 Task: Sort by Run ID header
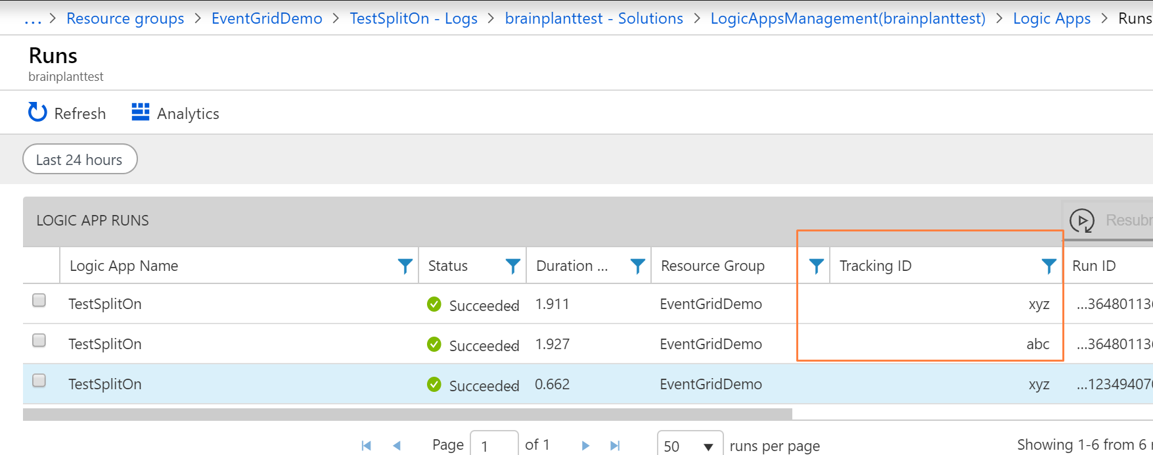pos(1094,266)
